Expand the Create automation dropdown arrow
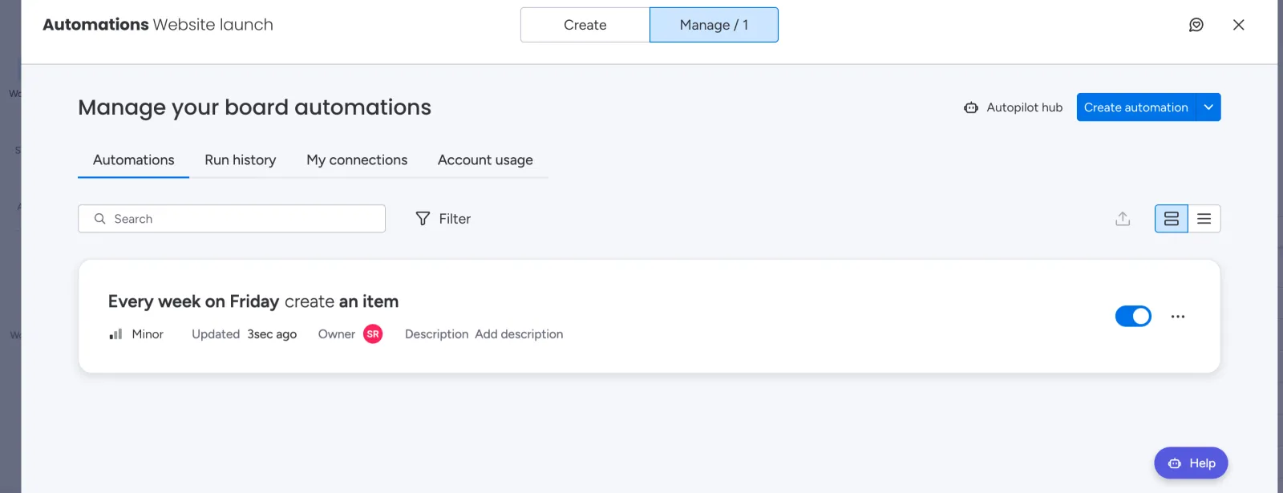This screenshot has width=1283, height=493. coord(1208,107)
